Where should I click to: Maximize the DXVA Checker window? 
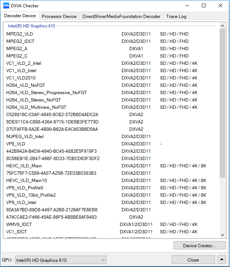[x=204, y=5]
